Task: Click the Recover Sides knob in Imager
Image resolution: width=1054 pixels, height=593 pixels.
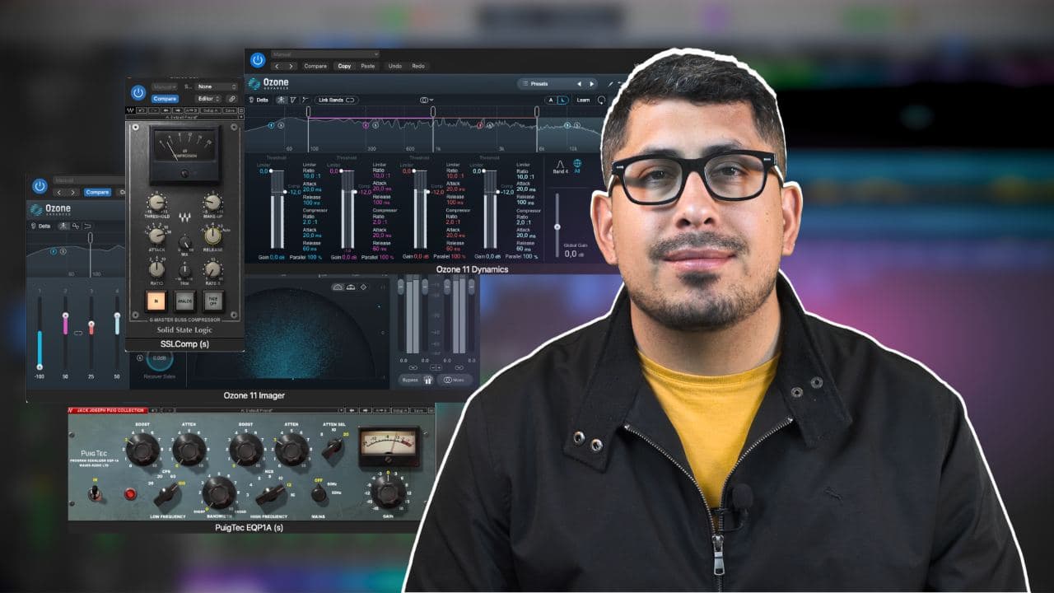Action: tap(158, 359)
